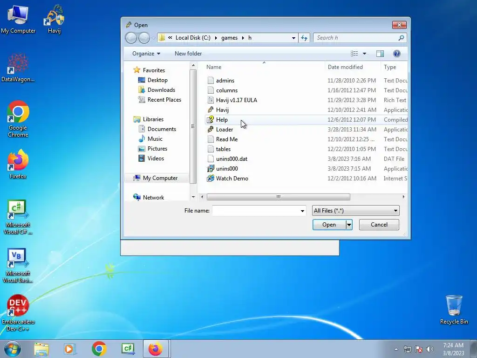Open Microsoft Visual C# desktop shortcut
The width and height of the screenshot is (477, 358).
(x=18, y=217)
